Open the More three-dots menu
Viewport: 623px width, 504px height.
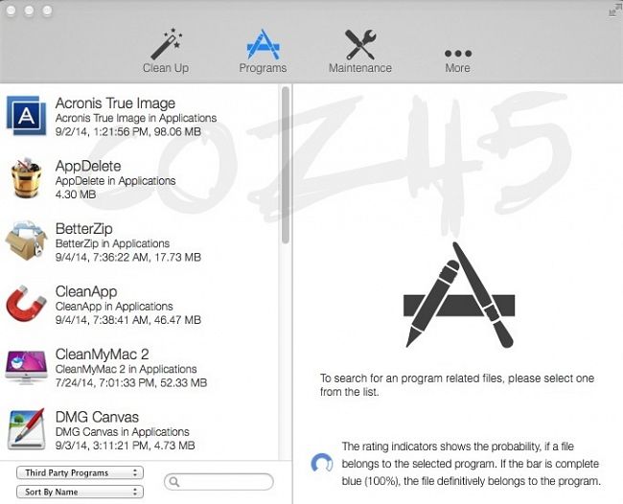coord(458,60)
